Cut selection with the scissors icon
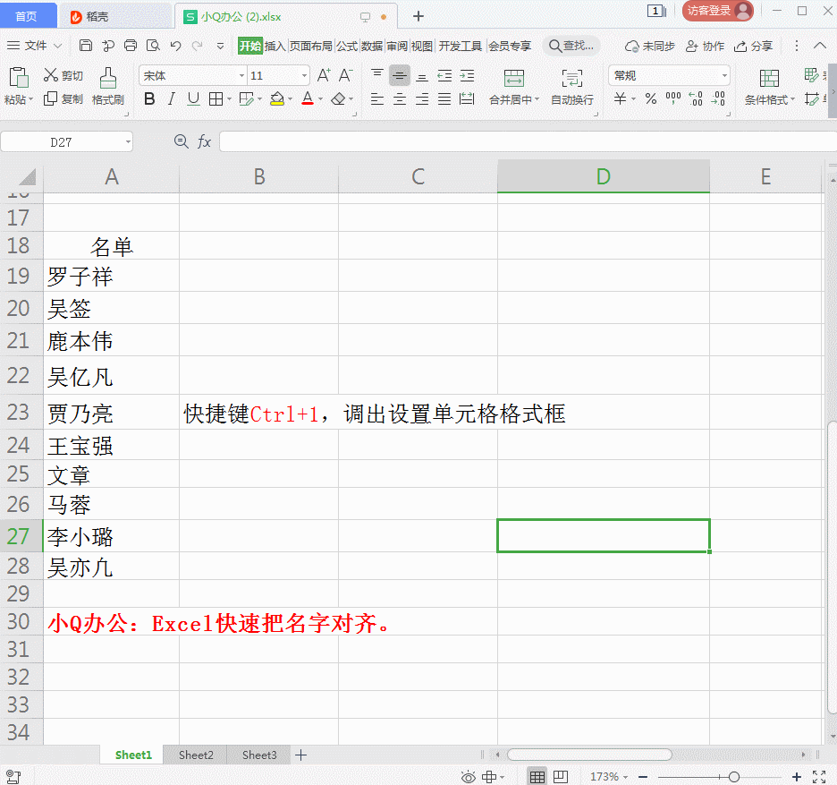The height and width of the screenshot is (785, 837). [51, 75]
